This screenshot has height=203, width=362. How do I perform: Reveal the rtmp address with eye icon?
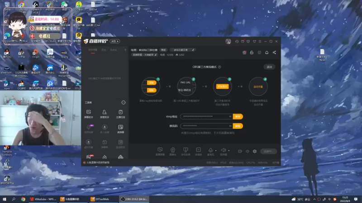tap(230, 116)
